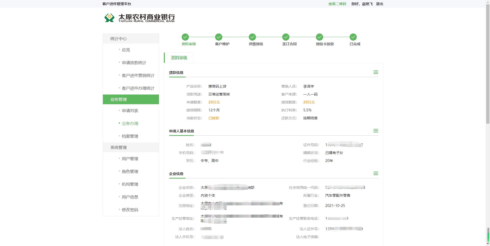Click the marketer name 李泽宇
Screen dimensions: 490x246
pos(309,86)
